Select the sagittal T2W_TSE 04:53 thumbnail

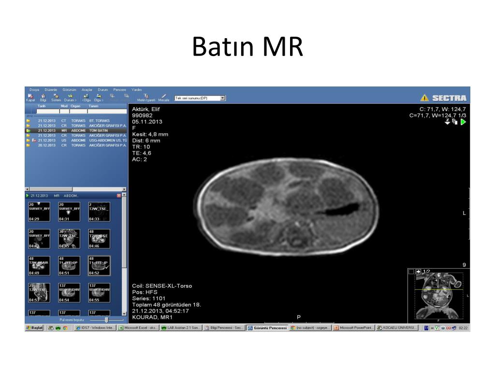[x=39, y=293]
